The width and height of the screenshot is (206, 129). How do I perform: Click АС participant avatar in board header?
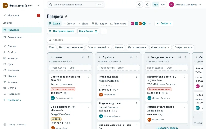[x=132, y=23]
